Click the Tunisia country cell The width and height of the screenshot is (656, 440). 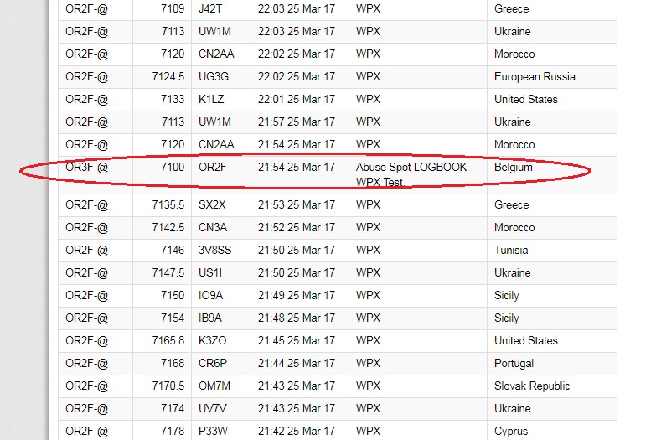[x=511, y=250]
